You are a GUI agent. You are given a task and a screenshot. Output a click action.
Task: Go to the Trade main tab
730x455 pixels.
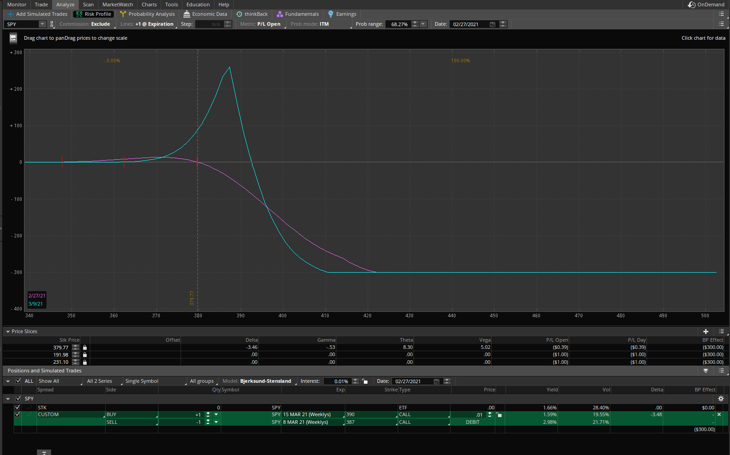point(41,5)
